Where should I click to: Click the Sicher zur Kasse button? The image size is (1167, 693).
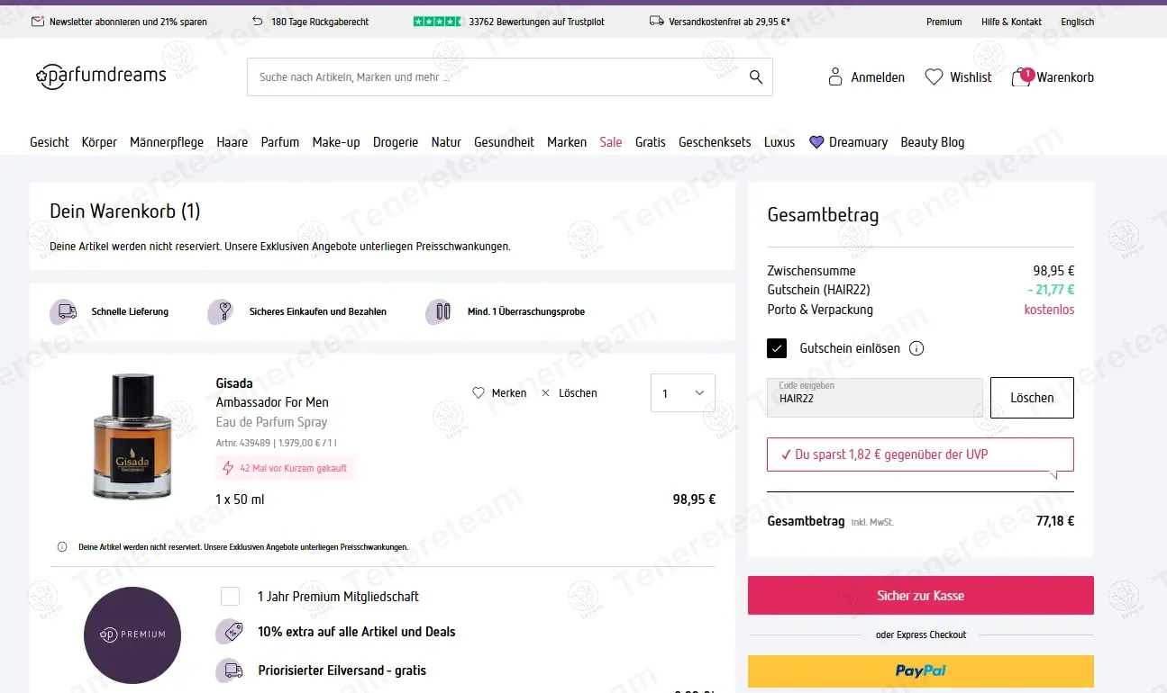920,596
